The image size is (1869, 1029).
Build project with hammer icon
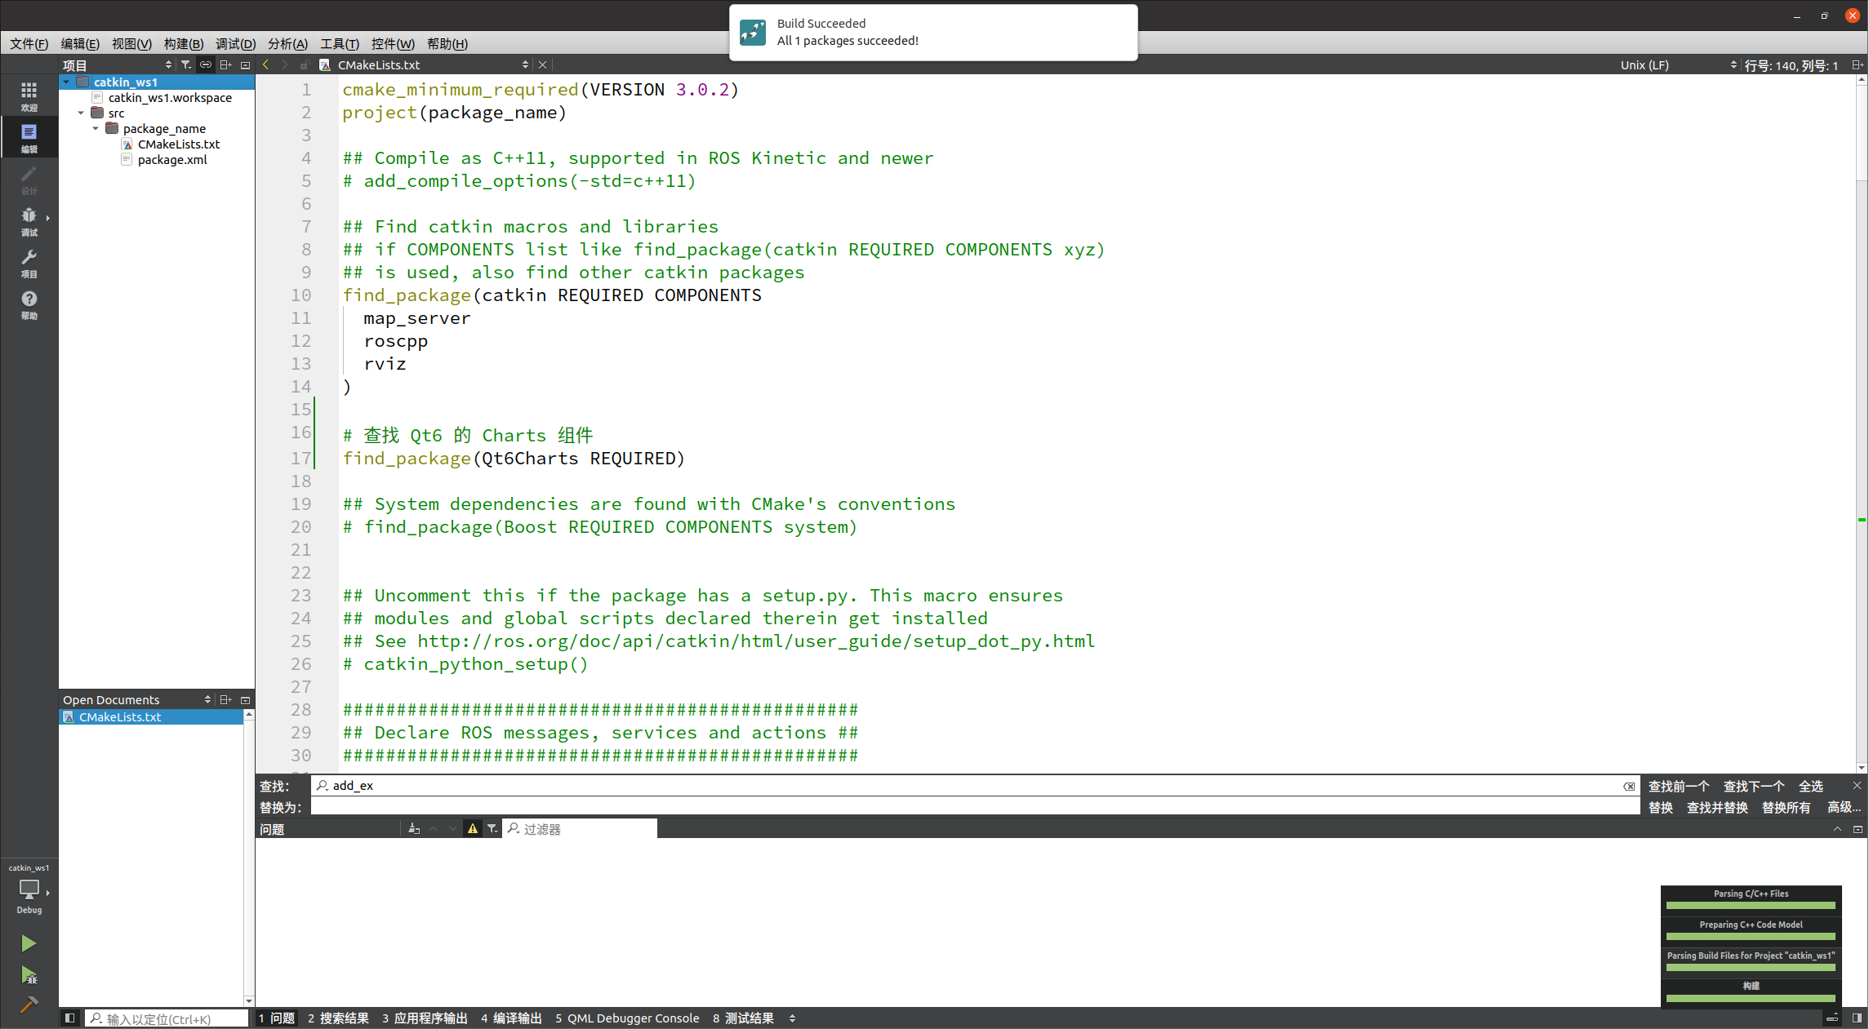coord(29,1005)
